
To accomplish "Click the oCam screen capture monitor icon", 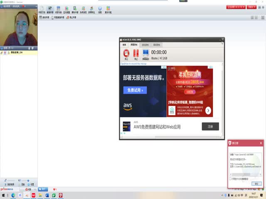I will tap(145, 54).
